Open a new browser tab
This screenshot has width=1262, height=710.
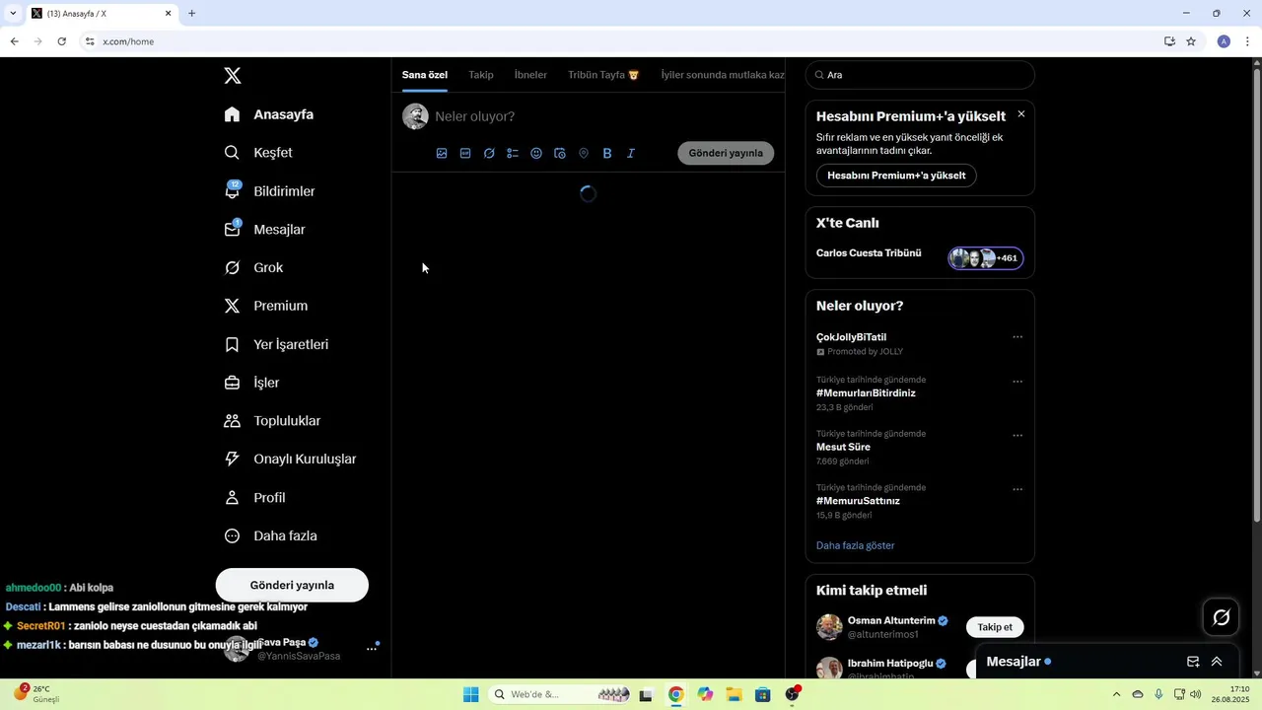pyautogui.click(x=191, y=14)
